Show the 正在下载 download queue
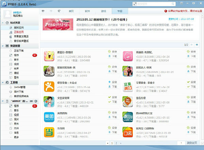This screenshot has width=204, height=150. 19,51
